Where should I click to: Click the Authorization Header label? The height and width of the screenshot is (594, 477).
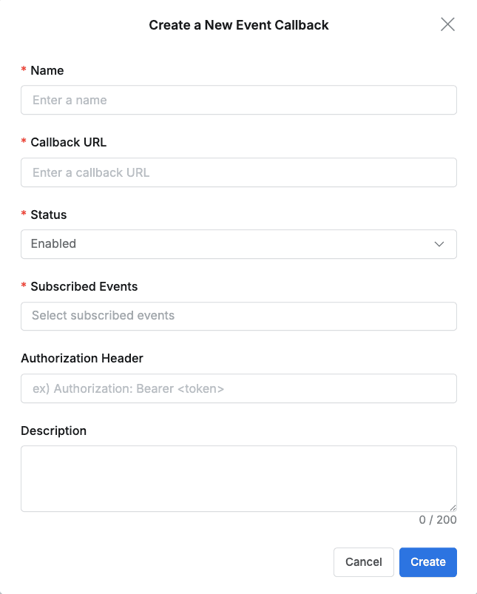[x=81, y=358]
